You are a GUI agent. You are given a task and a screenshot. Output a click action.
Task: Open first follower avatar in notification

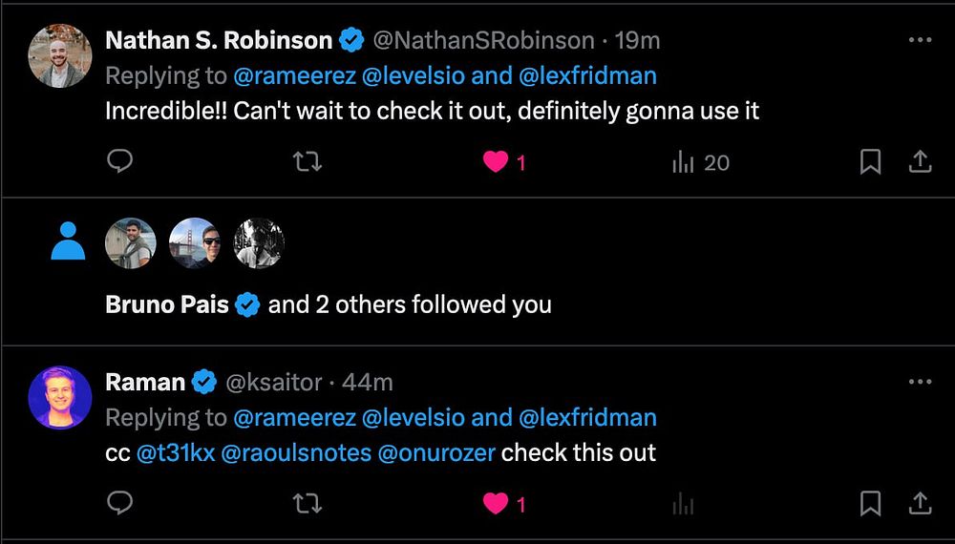[129, 242]
